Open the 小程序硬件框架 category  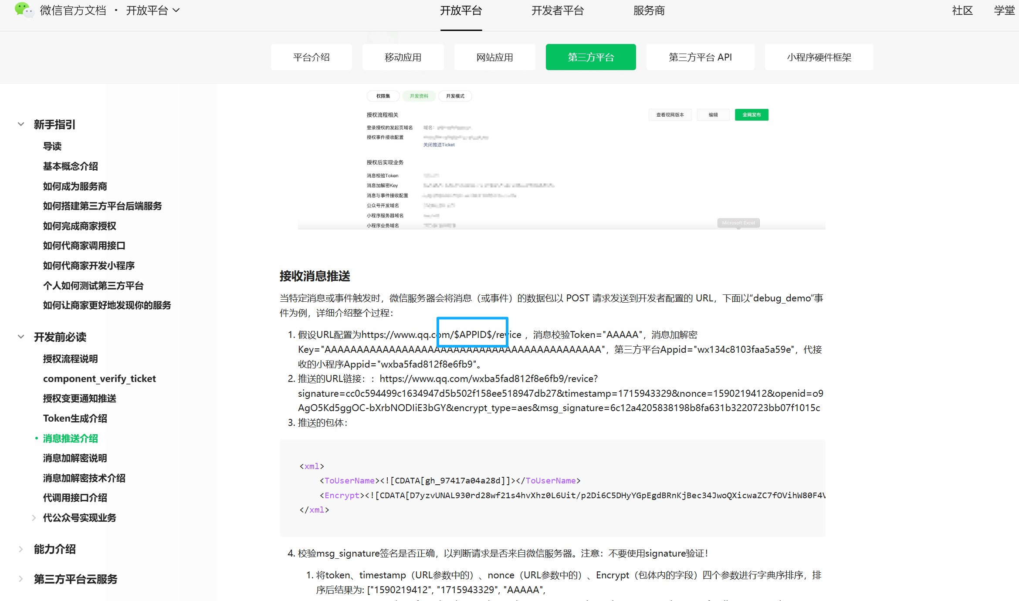(x=819, y=57)
